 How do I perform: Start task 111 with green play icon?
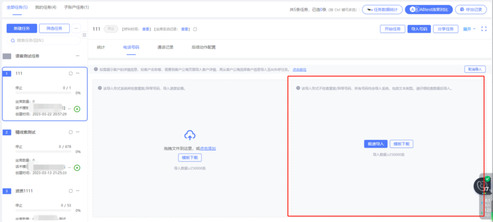tap(77, 109)
